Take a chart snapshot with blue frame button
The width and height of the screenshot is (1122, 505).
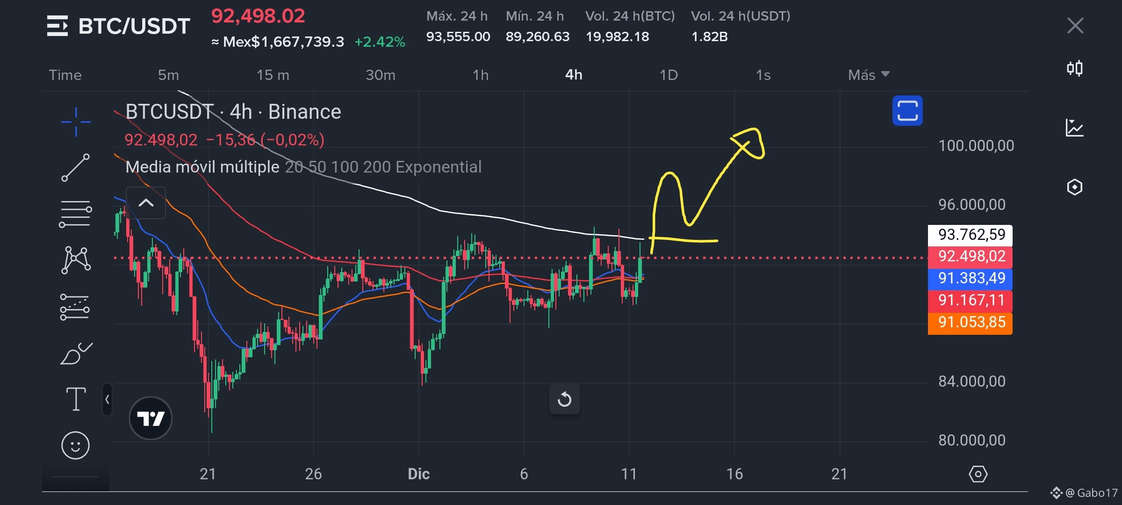pos(907,111)
